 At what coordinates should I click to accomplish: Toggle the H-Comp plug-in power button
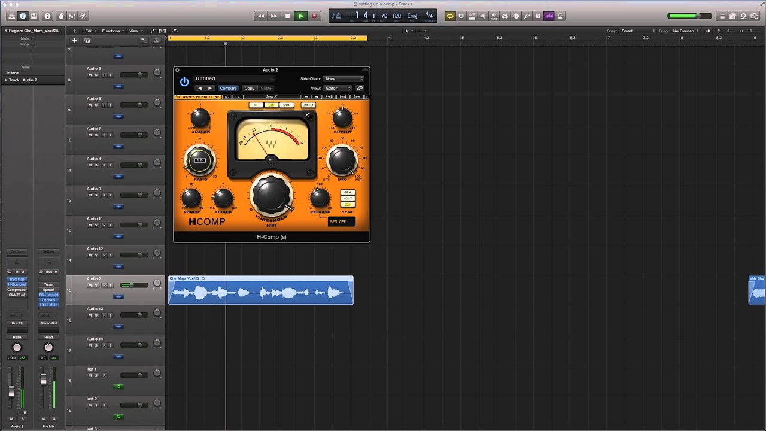[184, 81]
